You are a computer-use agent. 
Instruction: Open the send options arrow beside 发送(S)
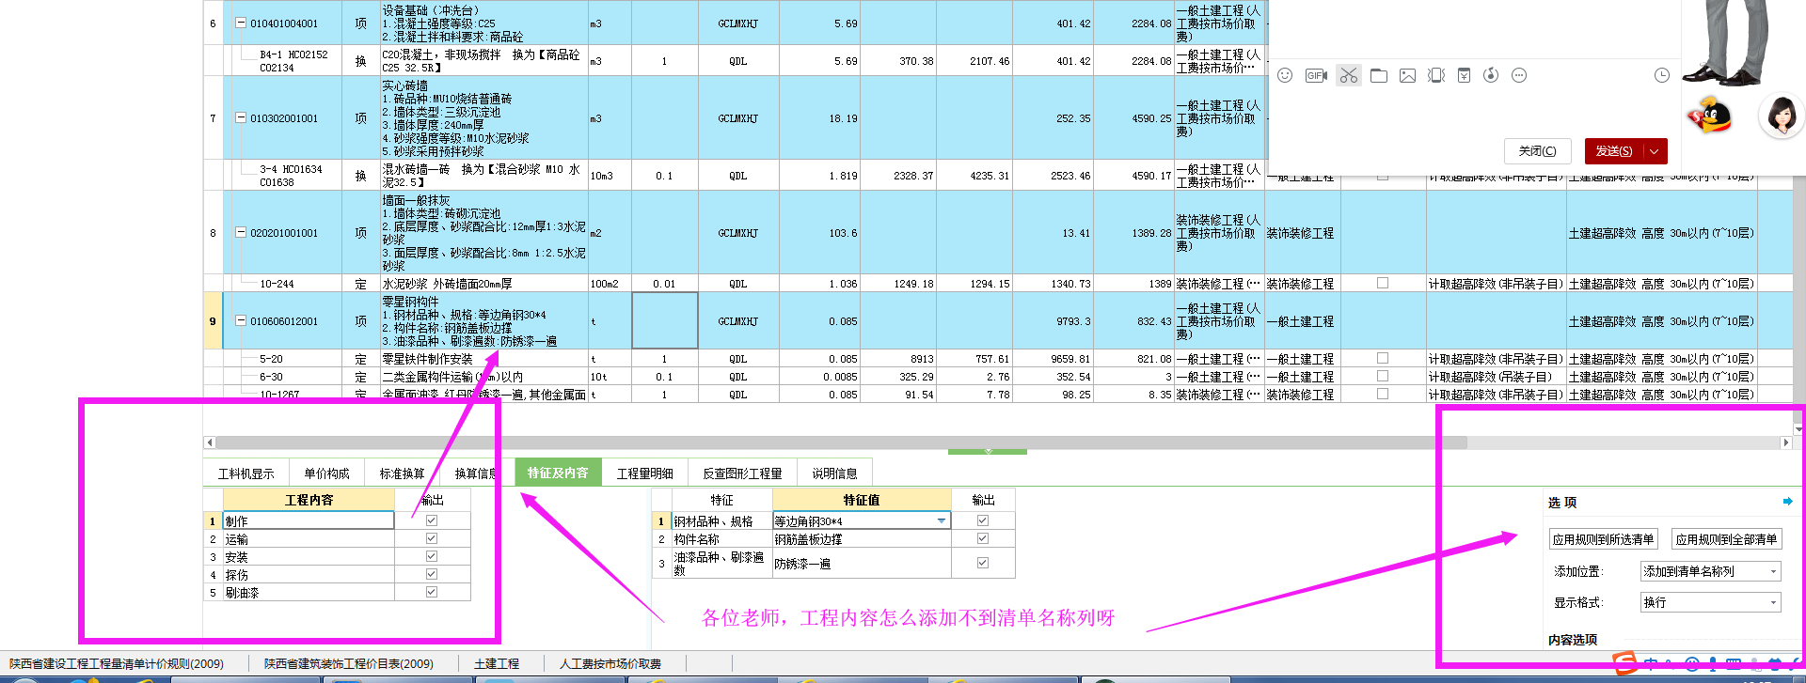click(x=1655, y=151)
